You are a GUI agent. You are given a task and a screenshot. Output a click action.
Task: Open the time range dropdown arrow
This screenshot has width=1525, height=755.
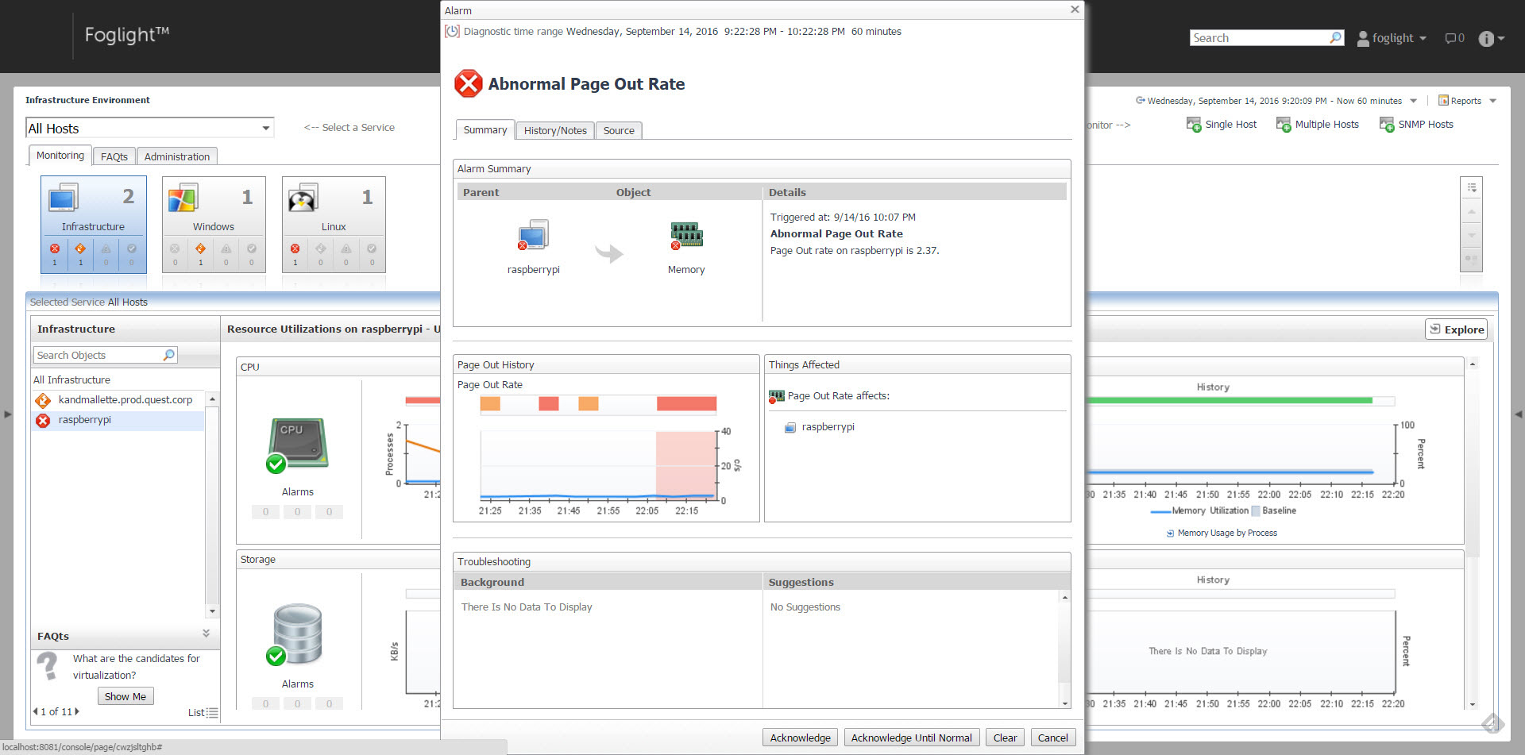pyautogui.click(x=1413, y=101)
